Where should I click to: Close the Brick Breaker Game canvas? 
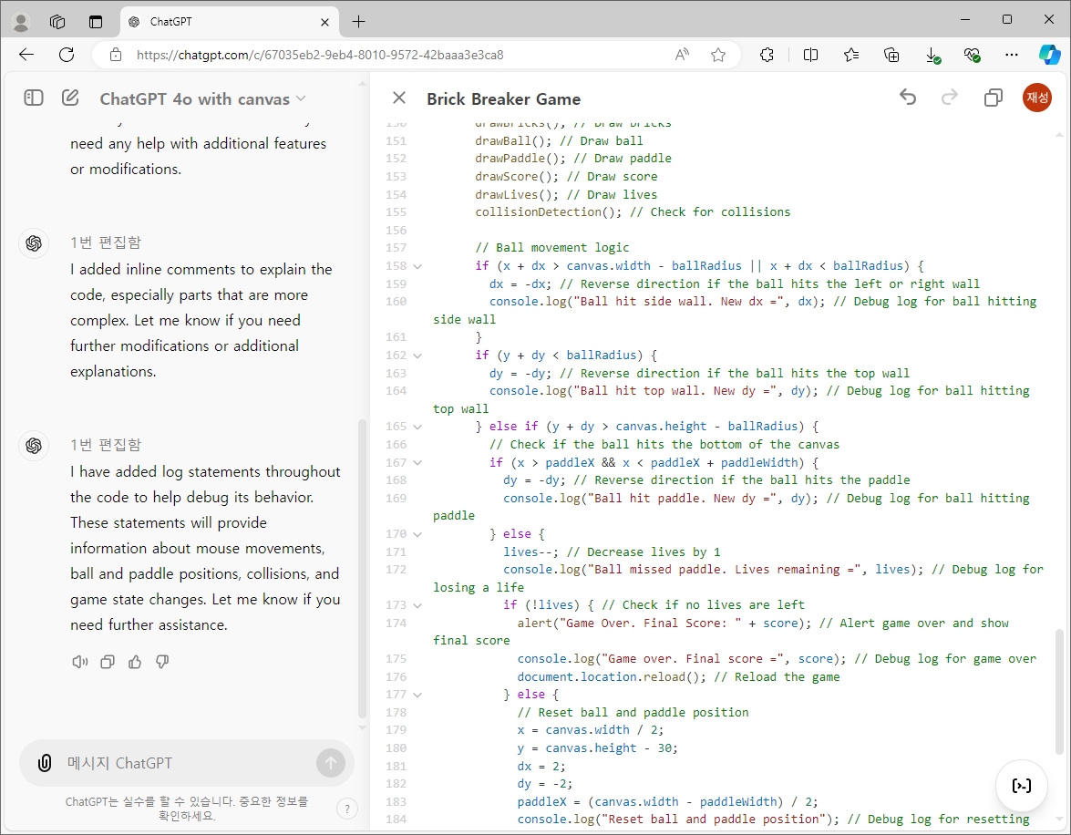click(399, 98)
